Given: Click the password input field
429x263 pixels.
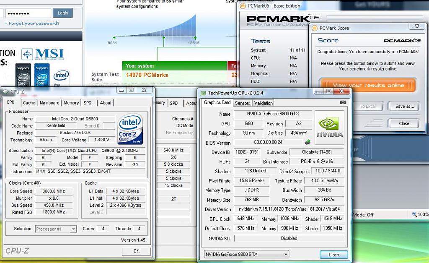Looking at the screenshot, I should pyautogui.click(x=27, y=13).
